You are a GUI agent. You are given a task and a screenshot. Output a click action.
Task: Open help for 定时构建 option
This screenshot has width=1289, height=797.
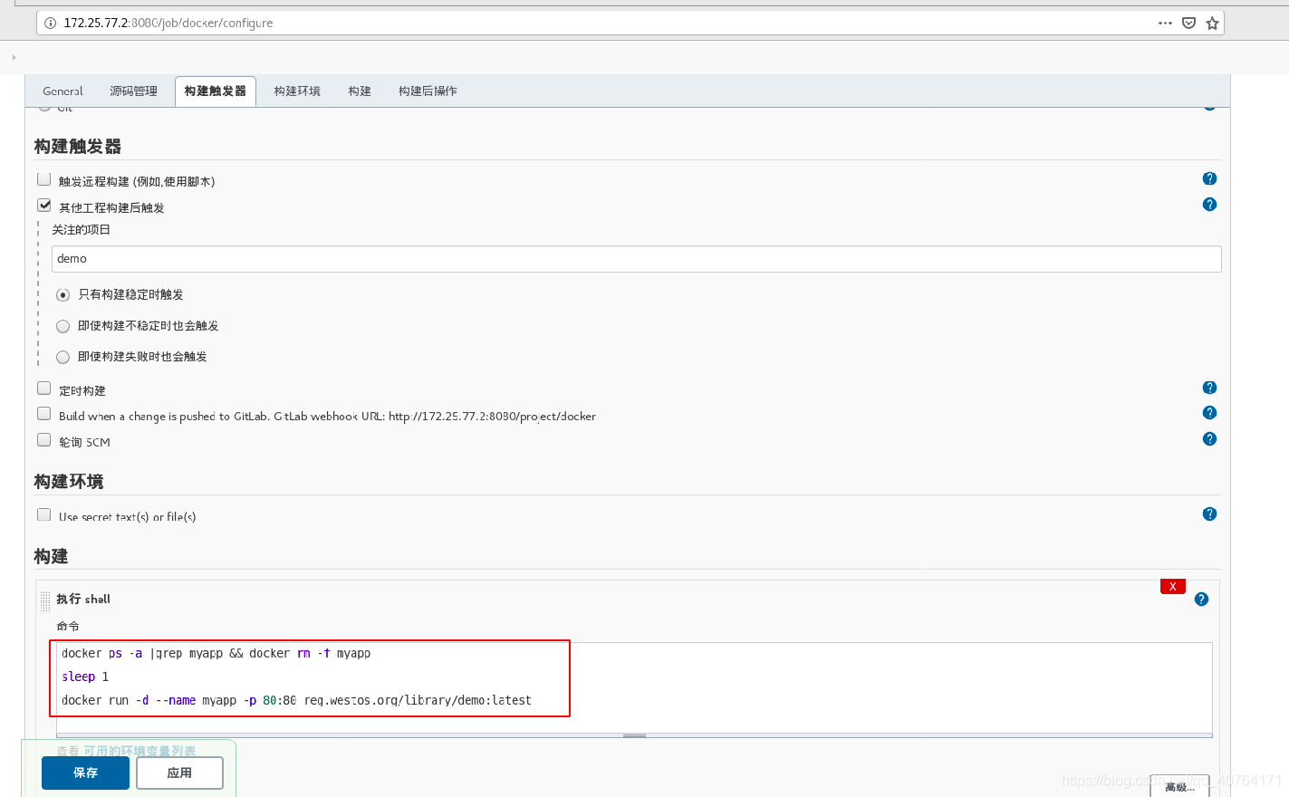tap(1209, 388)
